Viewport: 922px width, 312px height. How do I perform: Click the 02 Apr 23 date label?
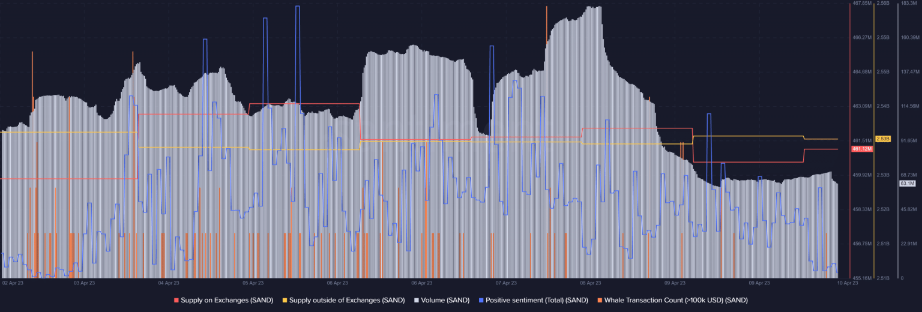(13, 283)
